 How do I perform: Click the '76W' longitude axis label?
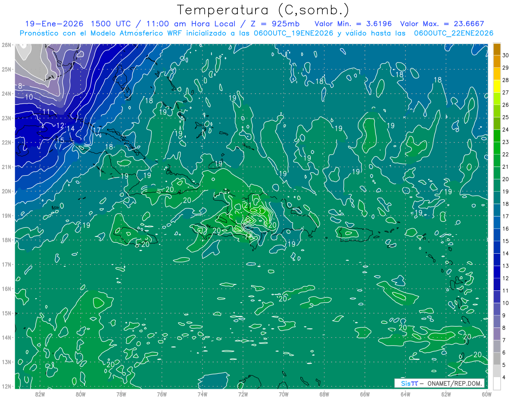[162, 394]
